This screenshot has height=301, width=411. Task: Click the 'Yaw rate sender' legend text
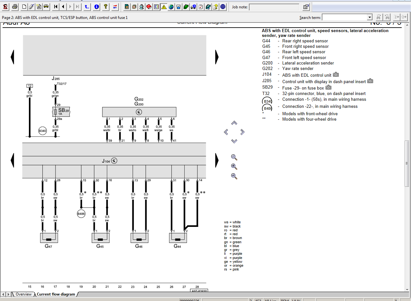[298, 68]
